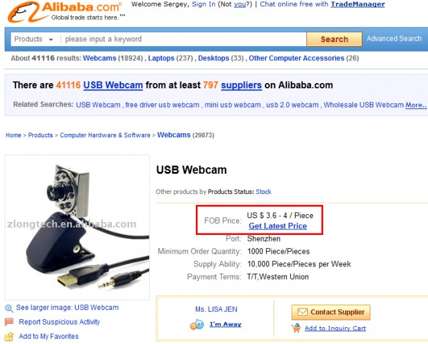
Task: Open the Advanced Search link
Action: tap(394, 39)
